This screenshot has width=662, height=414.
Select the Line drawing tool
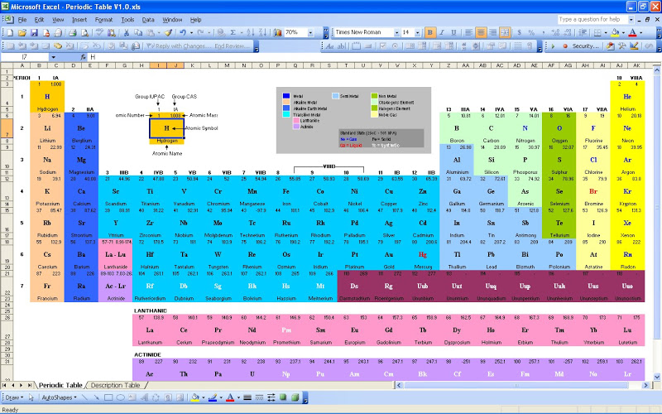pyautogui.click(x=85, y=397)
